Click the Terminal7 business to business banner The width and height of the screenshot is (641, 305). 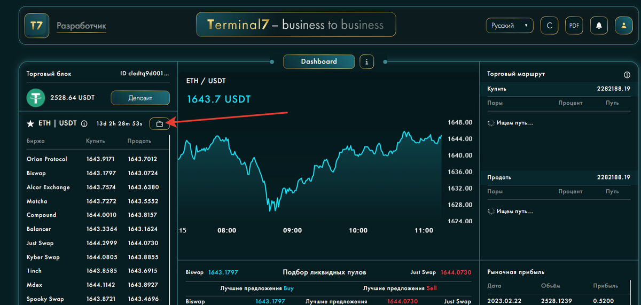point(296,25)
